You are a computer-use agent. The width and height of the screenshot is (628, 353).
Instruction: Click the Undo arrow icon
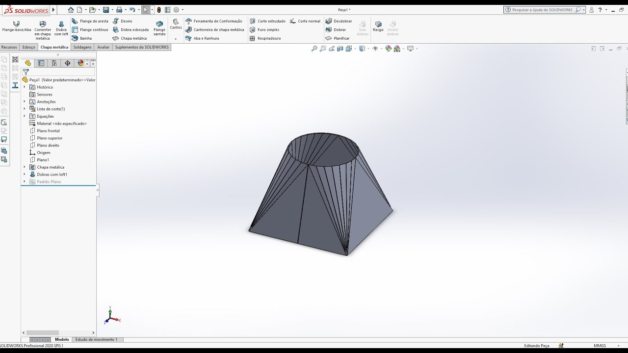pyautogui.click(x=132, y=10)
